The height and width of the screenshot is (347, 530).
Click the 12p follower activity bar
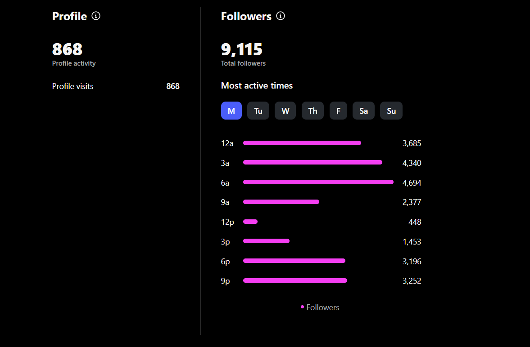[x=250, y=222]
